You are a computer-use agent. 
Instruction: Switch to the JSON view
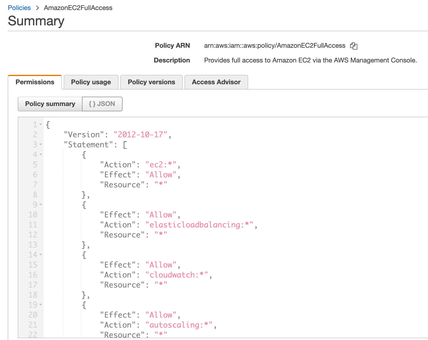coord(102,104)
